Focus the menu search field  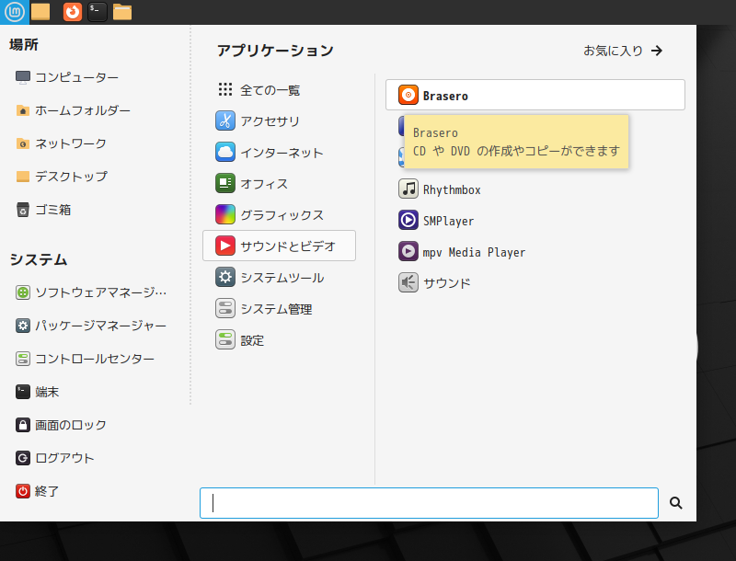[429, 503]
